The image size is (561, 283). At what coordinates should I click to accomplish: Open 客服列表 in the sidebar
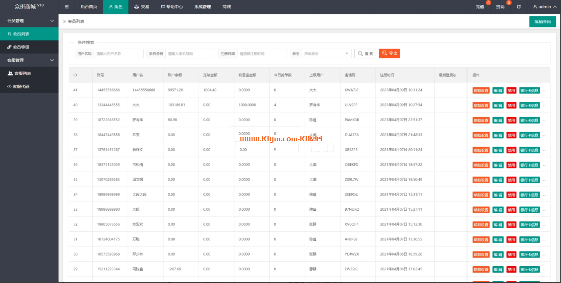(22, 73)
